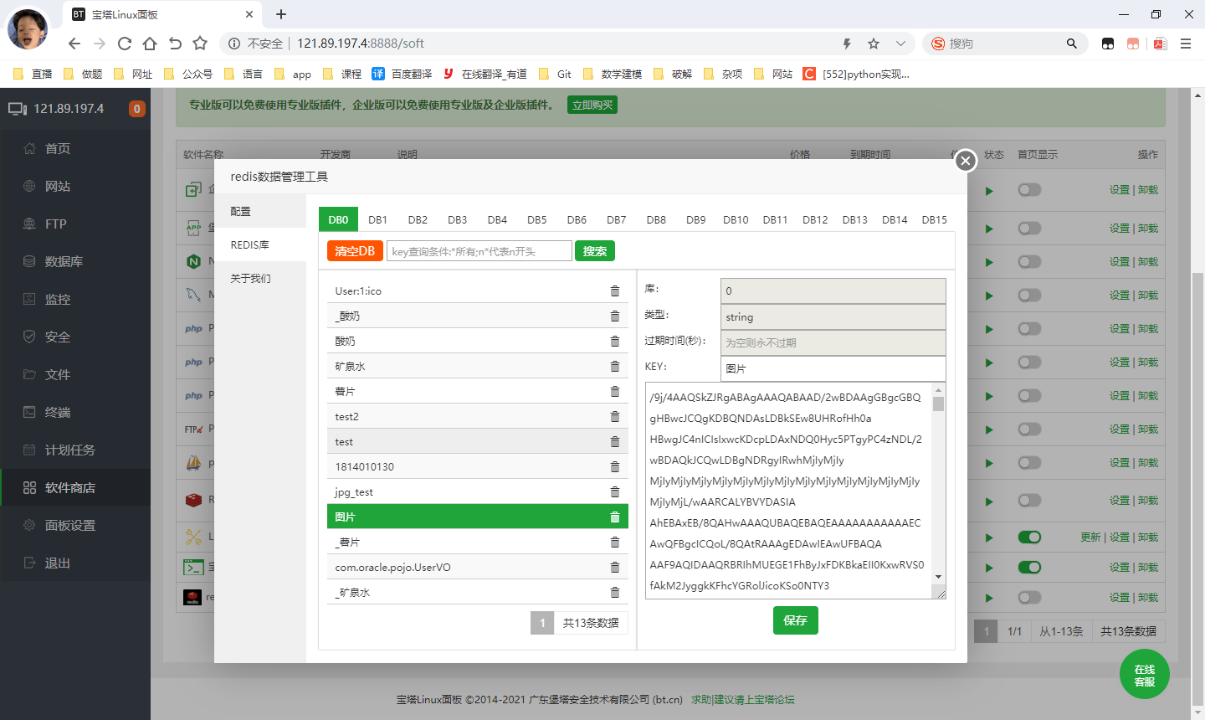
Task: Delete the User:1:ico key with trash icon
Action: click(615, 291)
